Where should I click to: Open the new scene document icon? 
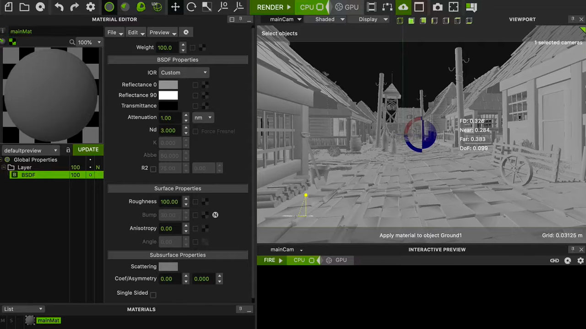tap(8, 7)
